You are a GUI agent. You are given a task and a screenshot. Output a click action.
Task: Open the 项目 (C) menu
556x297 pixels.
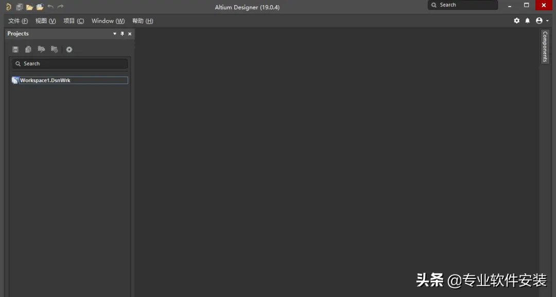pos(74,21)
